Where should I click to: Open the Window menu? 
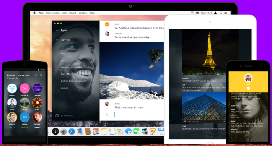pyautogui.click(x=83, y=13)
